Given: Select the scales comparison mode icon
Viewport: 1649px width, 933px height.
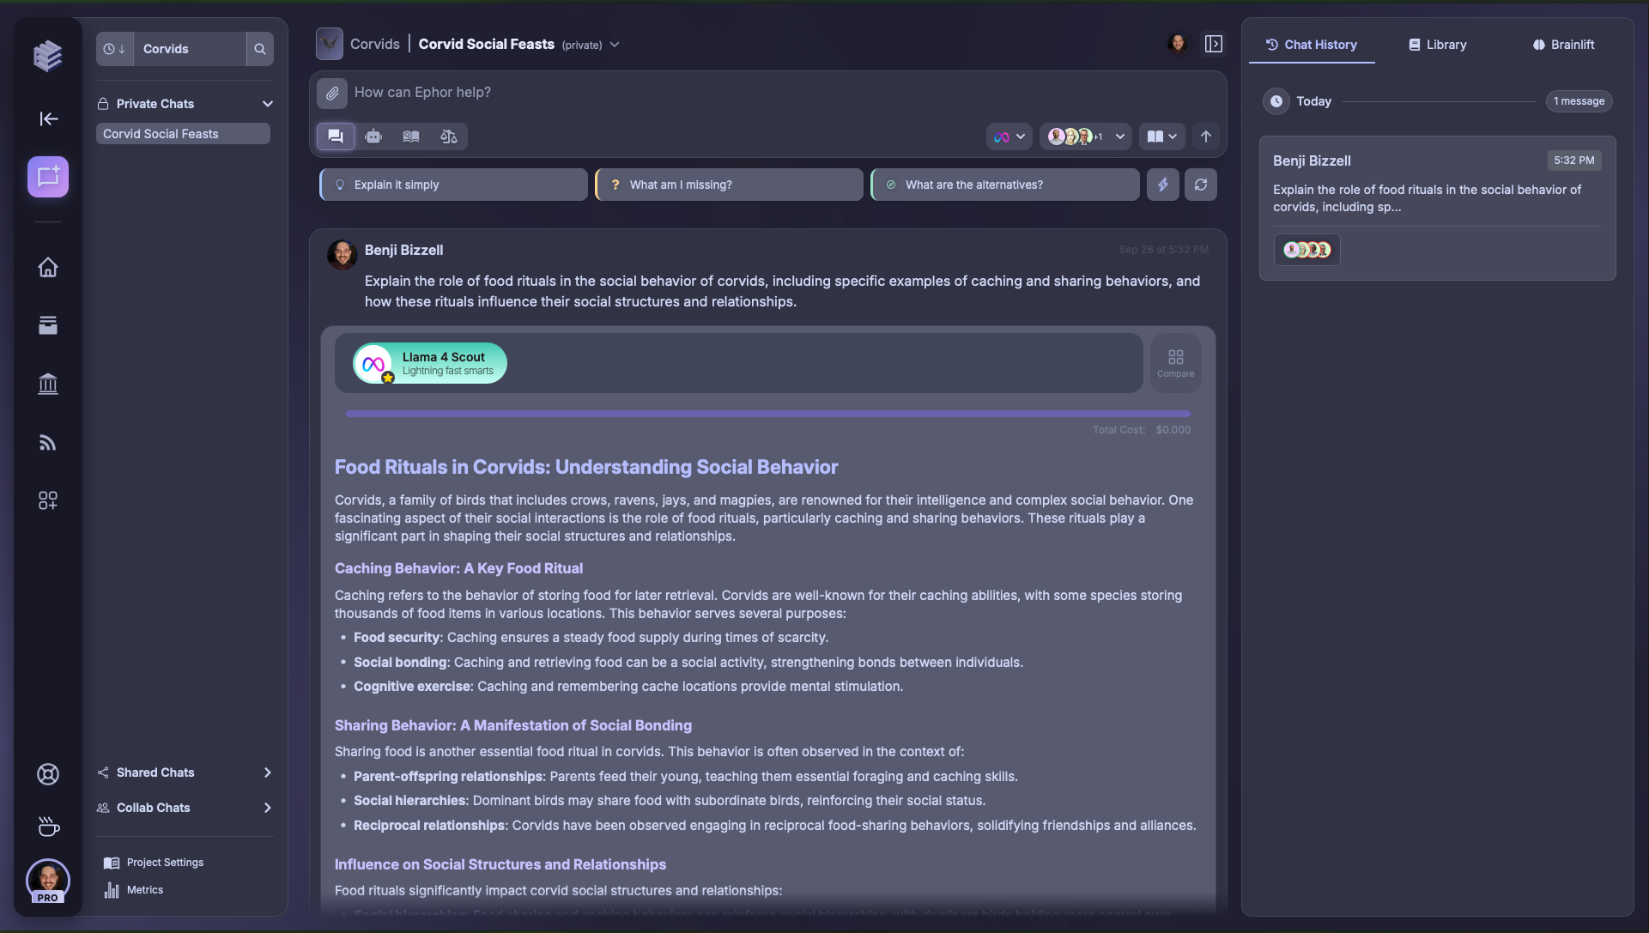Looking at the screenshot, I should click(x=448, y=136).
